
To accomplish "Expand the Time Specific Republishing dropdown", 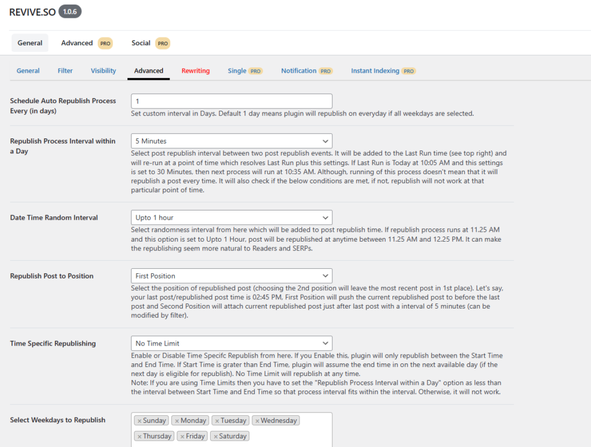I will click(231, 343).
